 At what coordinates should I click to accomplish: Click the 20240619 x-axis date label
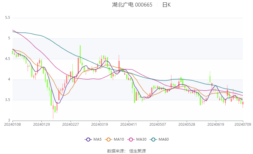pos(216,125)
